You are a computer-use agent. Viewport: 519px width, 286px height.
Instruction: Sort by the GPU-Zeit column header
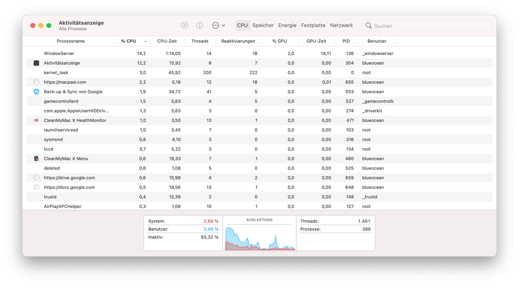pyautogui.click(x=316, y=41)
